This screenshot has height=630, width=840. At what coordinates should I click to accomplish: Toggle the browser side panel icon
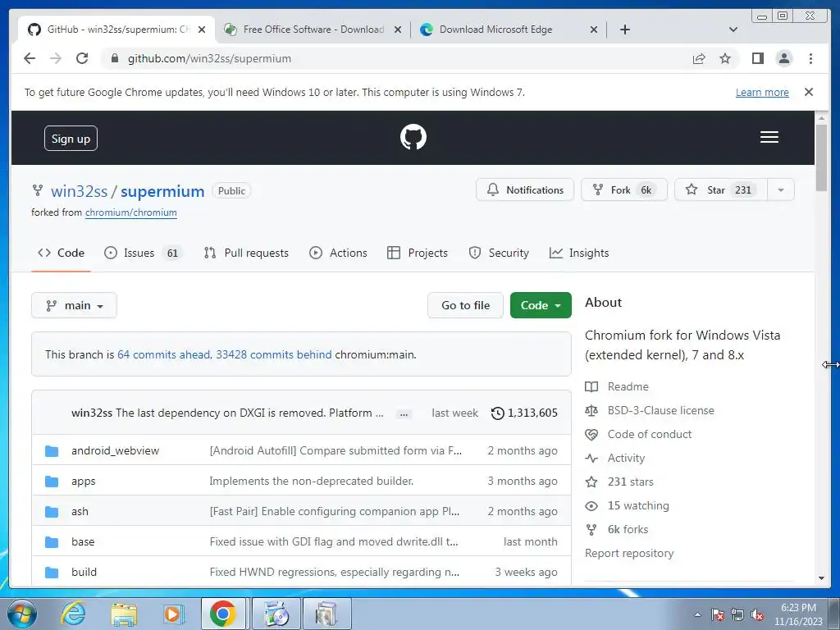pyautogui.click(x=757, y=58)
